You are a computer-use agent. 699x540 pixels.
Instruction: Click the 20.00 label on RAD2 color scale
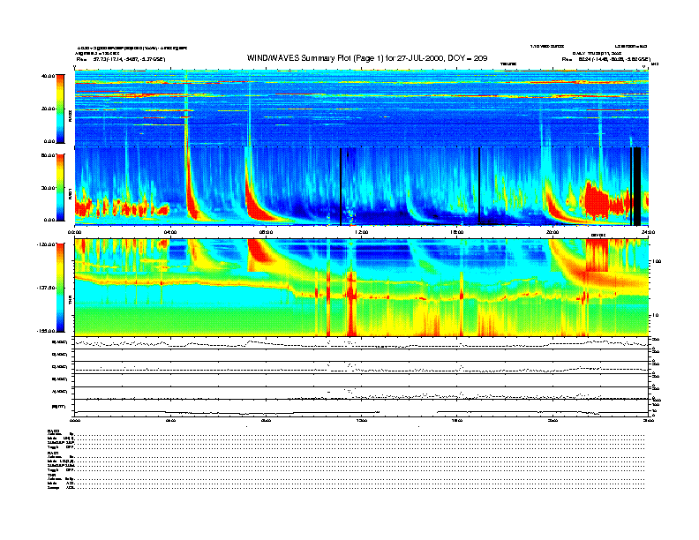[x=49, y=109]
